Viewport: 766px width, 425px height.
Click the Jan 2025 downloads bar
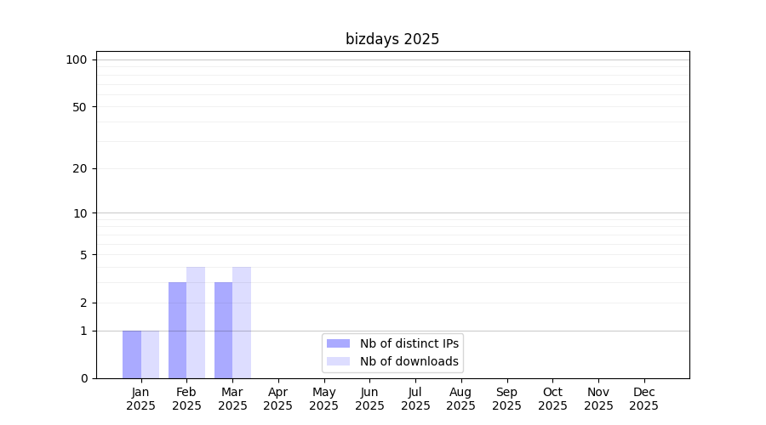point(151,354)
